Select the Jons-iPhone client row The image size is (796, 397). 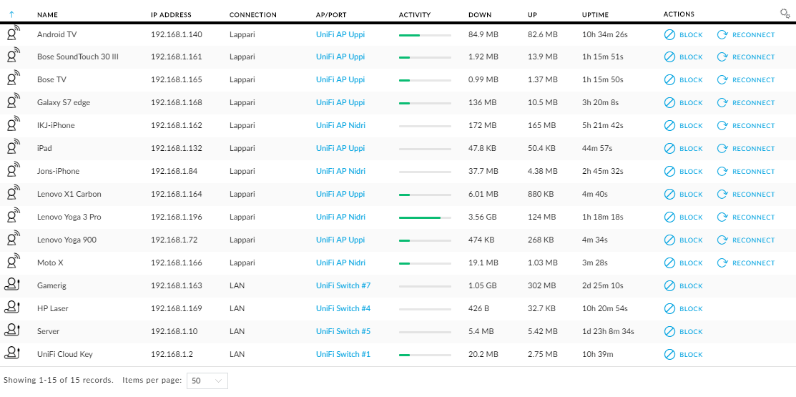[x=398, y=171]
